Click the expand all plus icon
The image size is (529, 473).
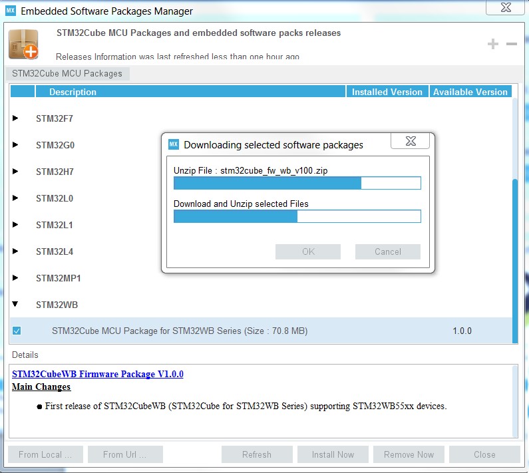pyautogui.click(x=493, y=44)
